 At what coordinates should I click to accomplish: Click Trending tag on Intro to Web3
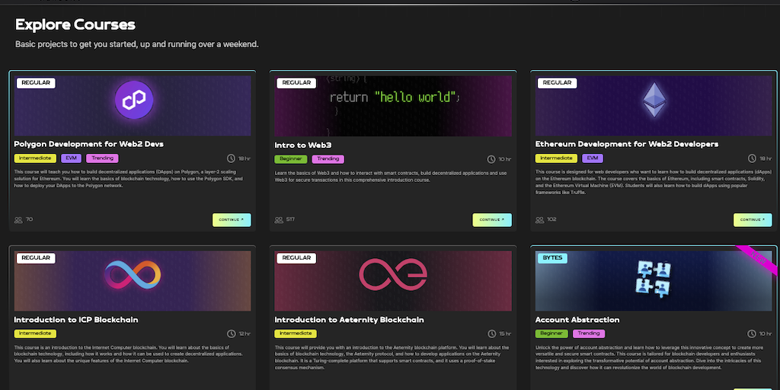(328, 159)
